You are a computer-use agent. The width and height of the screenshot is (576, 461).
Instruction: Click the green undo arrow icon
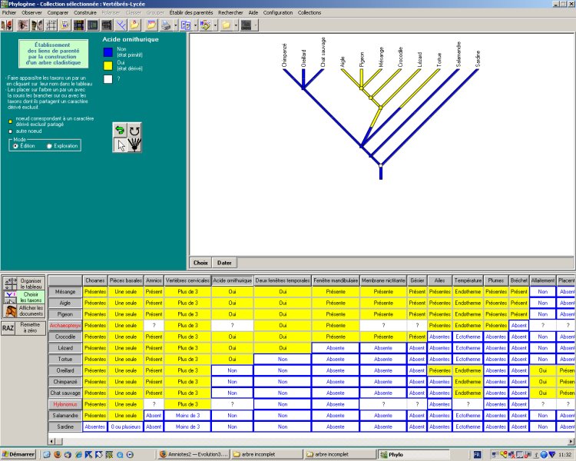pos(120,131)
